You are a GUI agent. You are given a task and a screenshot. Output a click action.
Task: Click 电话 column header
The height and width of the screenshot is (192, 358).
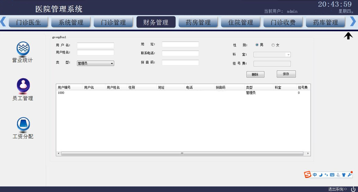199,87
